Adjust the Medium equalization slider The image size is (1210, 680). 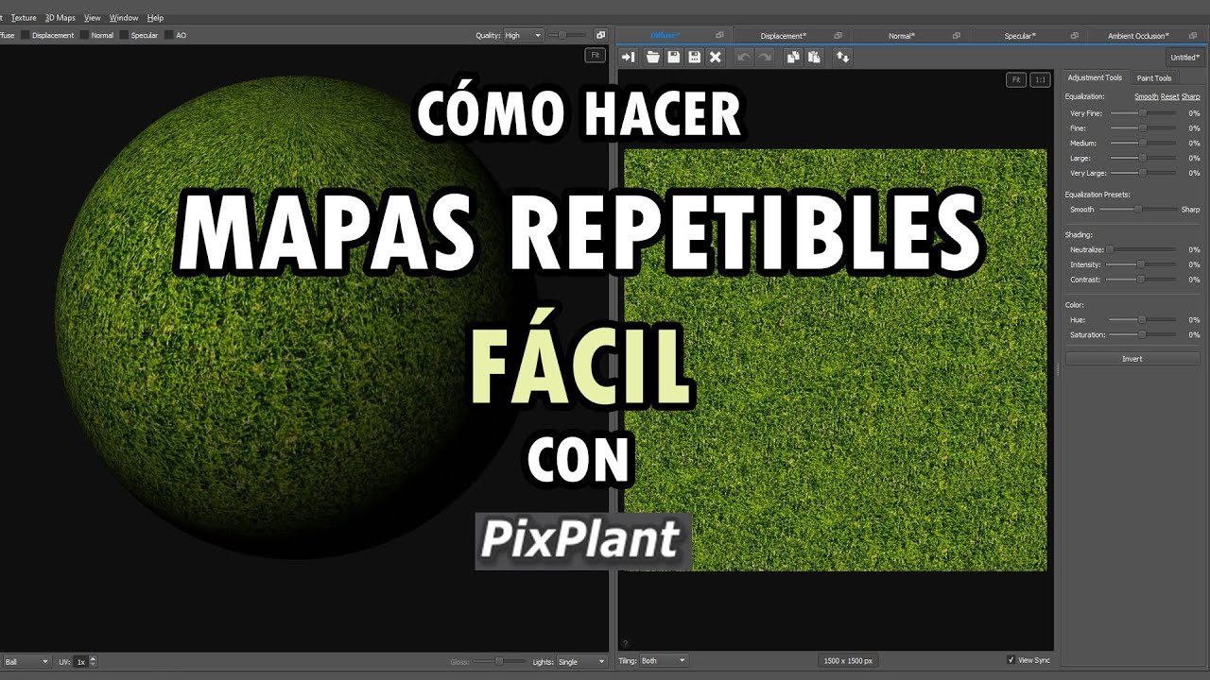1143,143
